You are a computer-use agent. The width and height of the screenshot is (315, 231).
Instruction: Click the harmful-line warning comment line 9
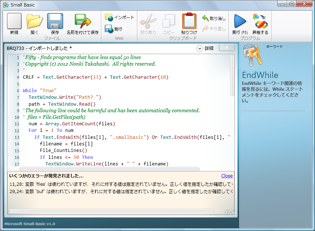coord(111,110)
